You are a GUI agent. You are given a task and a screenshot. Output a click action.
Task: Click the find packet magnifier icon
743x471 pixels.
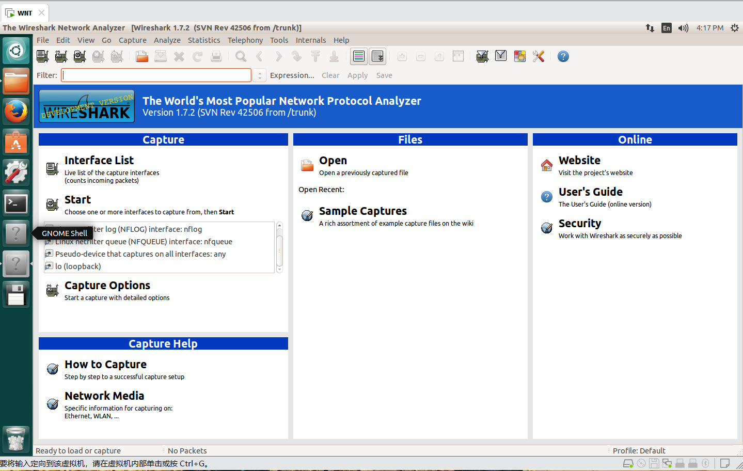coord(241,56)
